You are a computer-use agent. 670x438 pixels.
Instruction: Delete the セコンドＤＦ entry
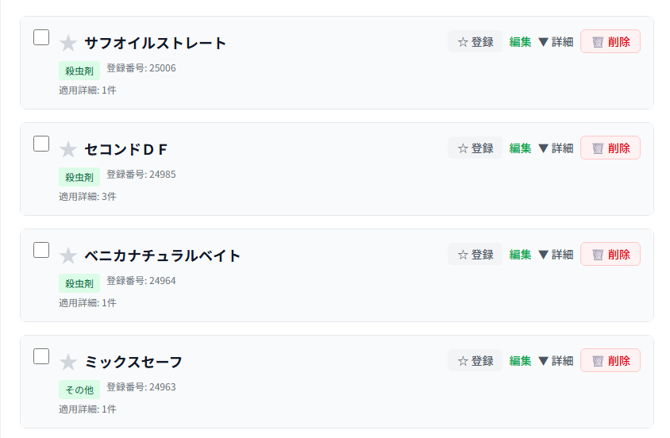(610, 148)
